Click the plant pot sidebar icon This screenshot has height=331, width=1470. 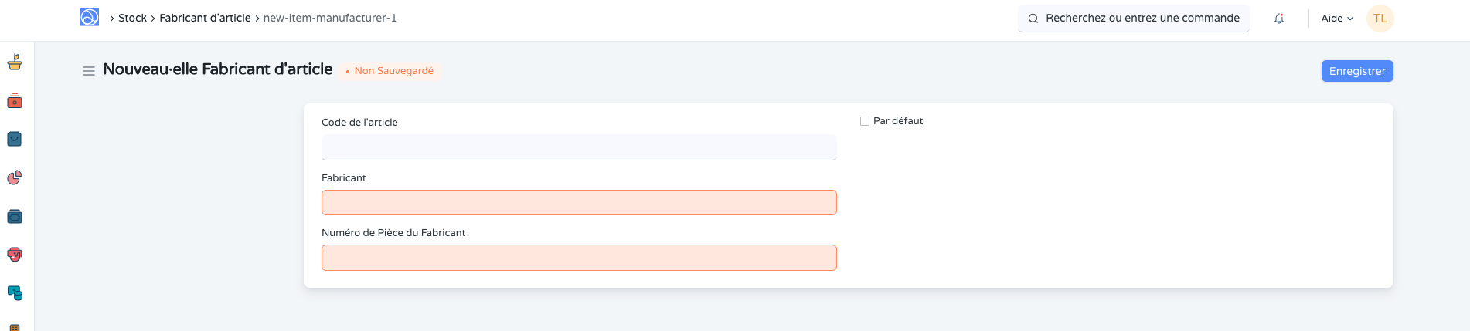point(15,62)
